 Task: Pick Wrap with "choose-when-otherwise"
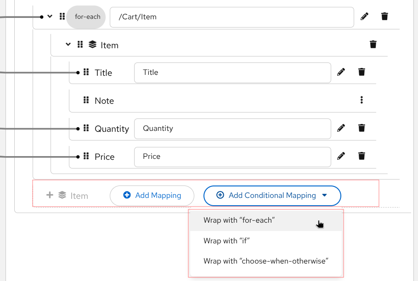266,261
